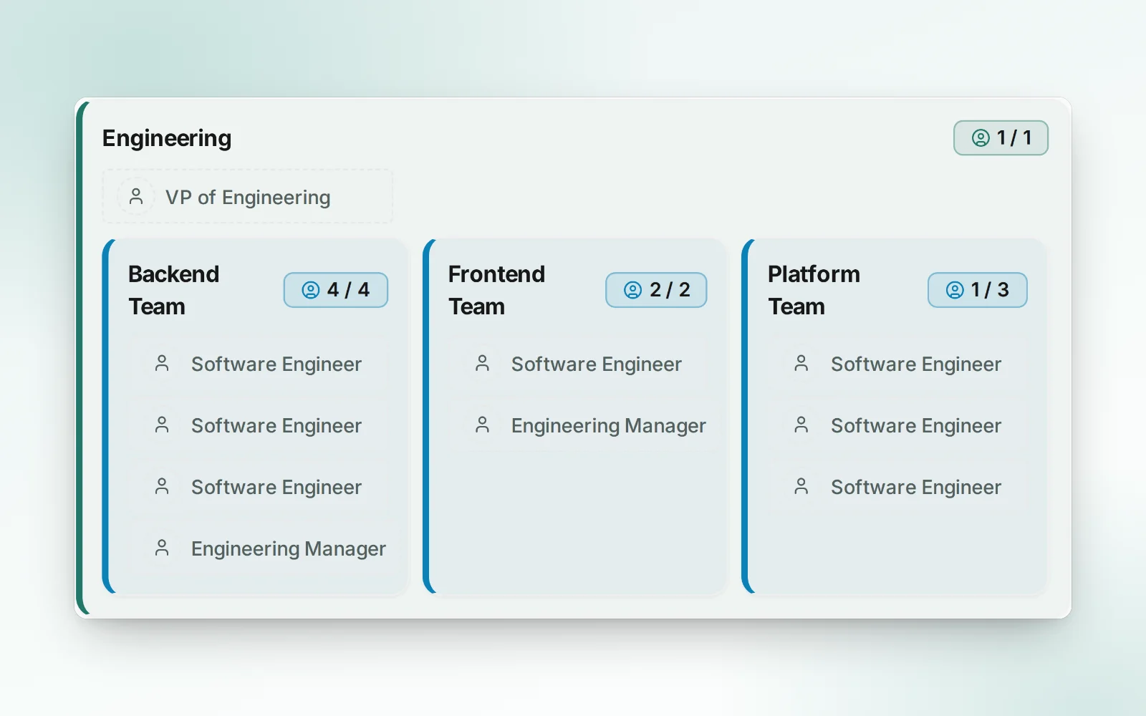This screenshot has width=1146, height=716.
Task: Click the Frontend Team heading
Action: click(496, 290)
